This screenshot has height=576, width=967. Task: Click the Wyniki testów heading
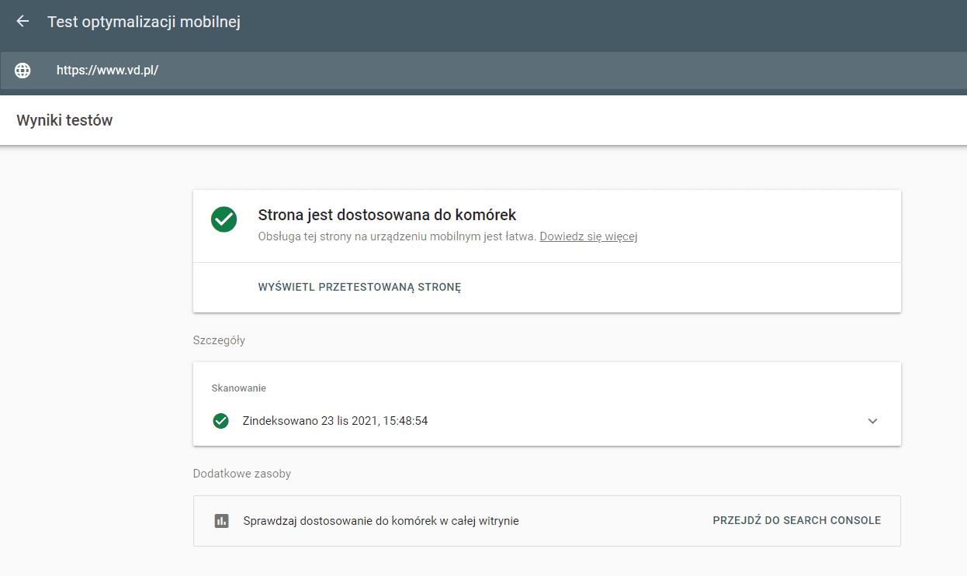click(64, 120)
